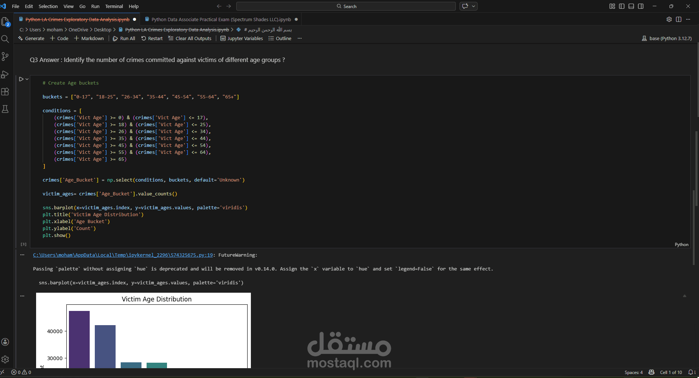Screen dimensions: 699x378
Task: Toggle the Jupyter Variables view
Action: [x=241, y=38]
